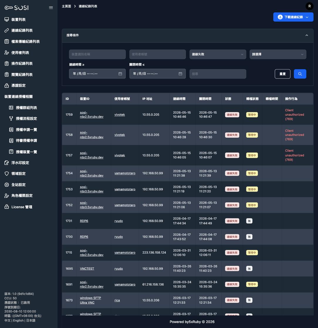Screen dimensions: 318x328
Task: Open calendar picker for 連線時間 field
Action: pos(120,74)
